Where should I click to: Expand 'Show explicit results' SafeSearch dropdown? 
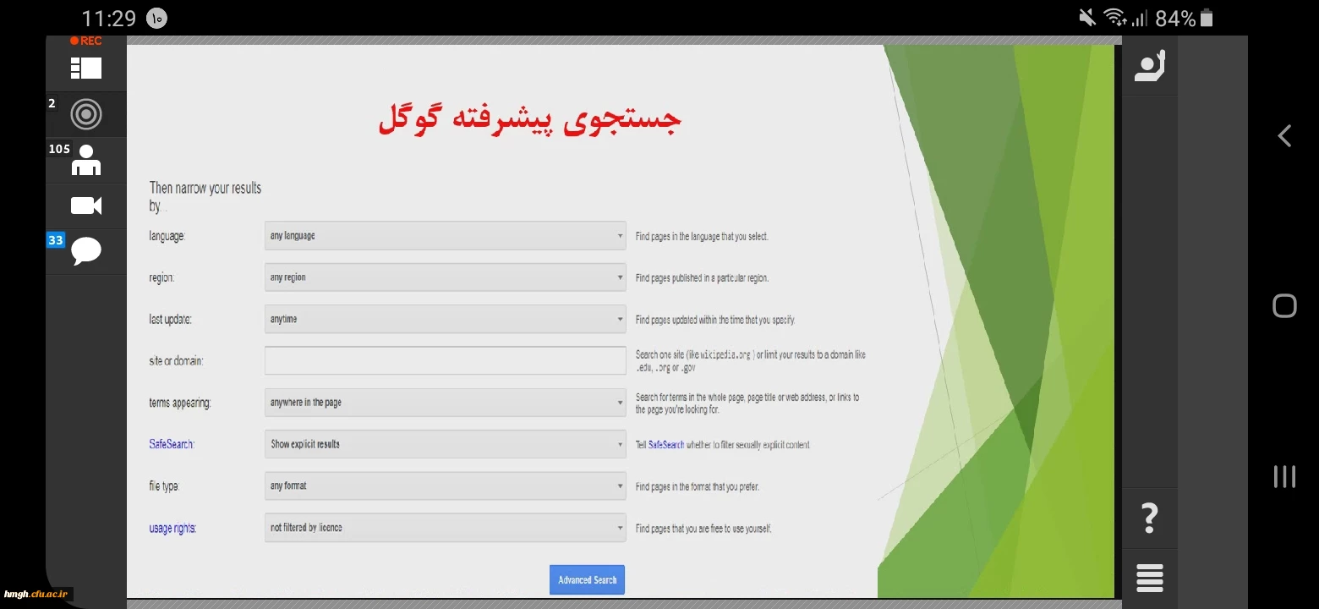[x=445, y=444]
